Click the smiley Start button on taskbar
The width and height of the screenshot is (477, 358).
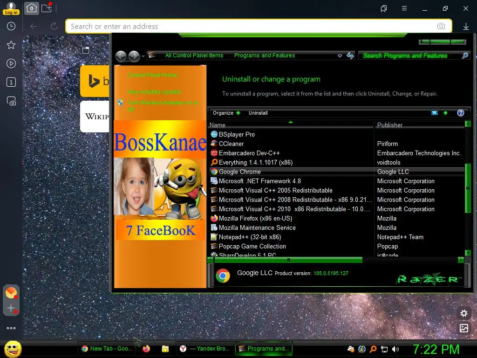coord(13,349)
